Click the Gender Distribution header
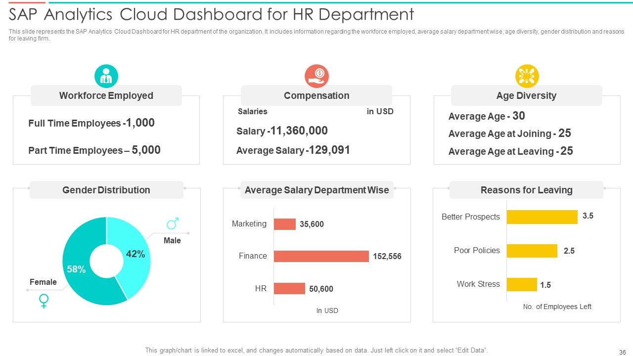Screen dimensions: 633x356 coord(106,190)
